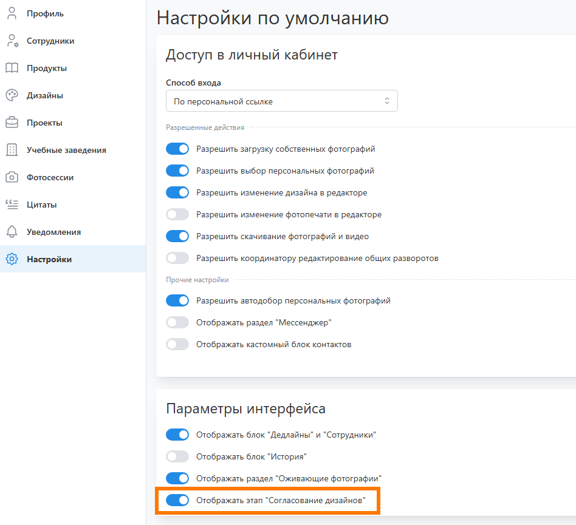Enable изменение фотопечати в редакторе toggle
The image size is (576, 525).
177,214
